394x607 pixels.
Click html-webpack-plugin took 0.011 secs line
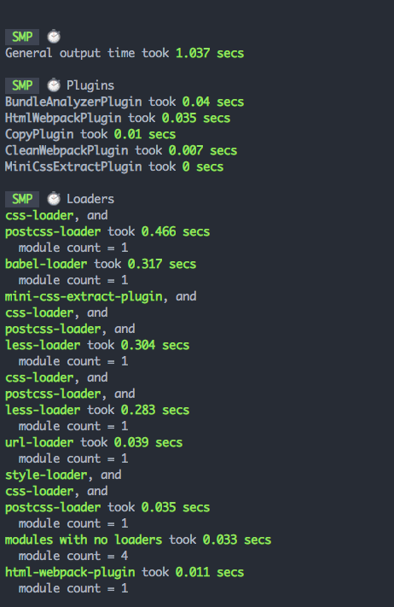tap(125, 572)
